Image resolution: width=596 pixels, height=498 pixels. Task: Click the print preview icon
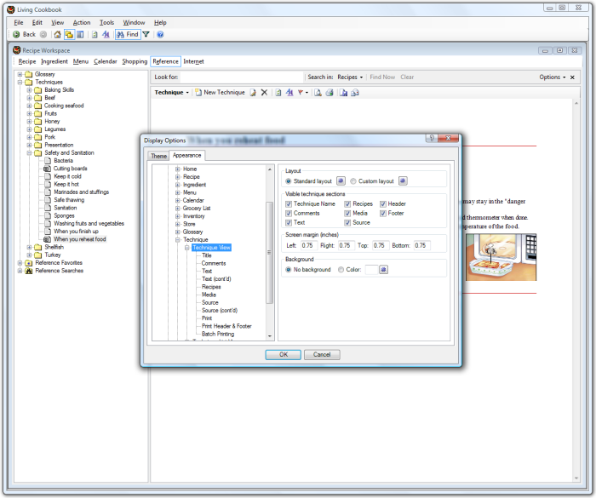tap(318, 93)
